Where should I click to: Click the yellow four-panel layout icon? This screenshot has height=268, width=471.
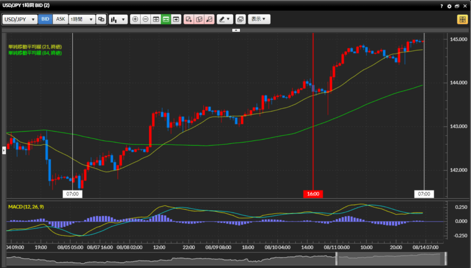[x=461, y=19]
